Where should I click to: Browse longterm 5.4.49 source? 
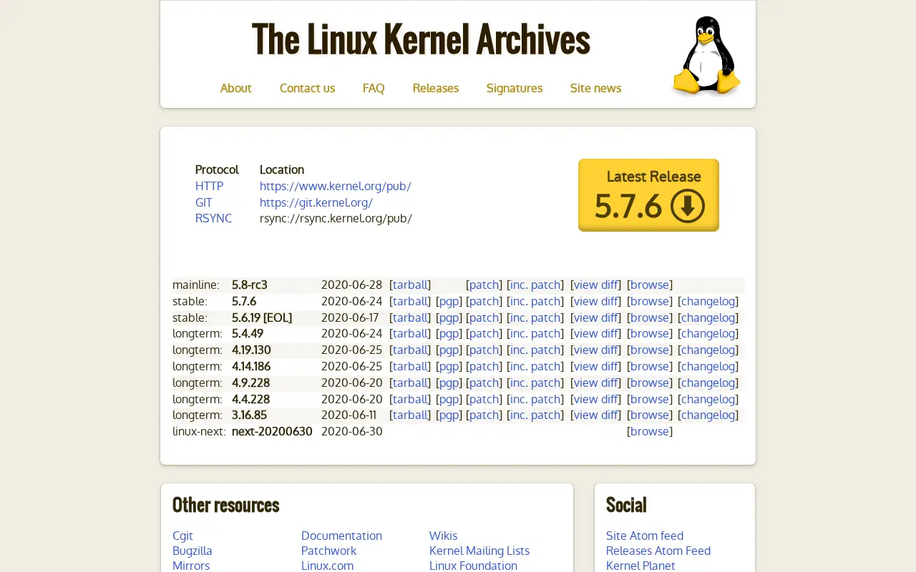click(x=649, y=333)
